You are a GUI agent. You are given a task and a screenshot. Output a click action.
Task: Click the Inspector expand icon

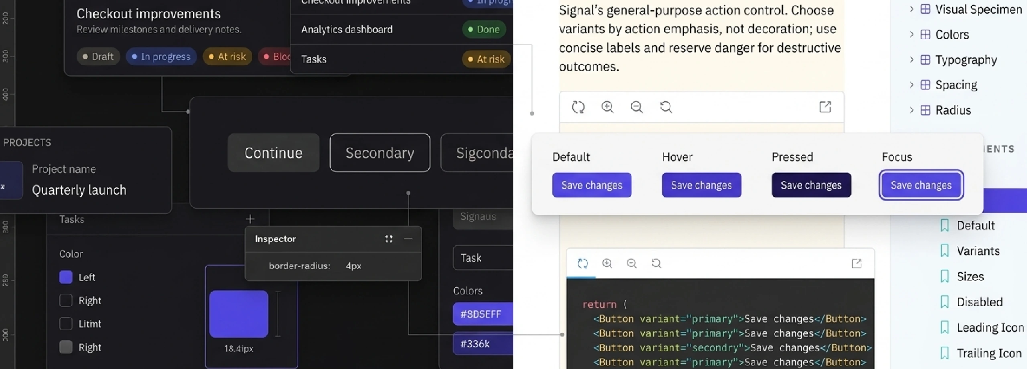tap(389, 239)
